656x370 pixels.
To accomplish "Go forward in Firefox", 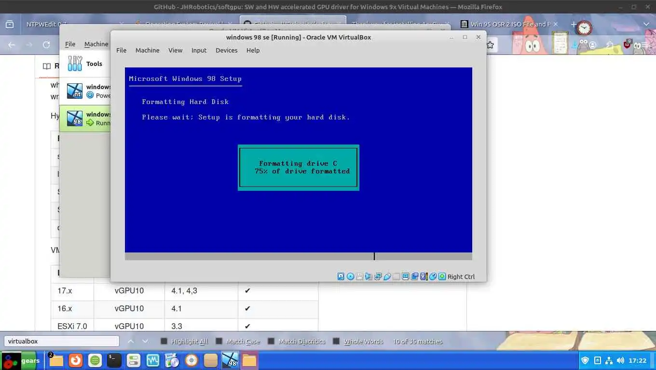I will [x=29, y=45].
